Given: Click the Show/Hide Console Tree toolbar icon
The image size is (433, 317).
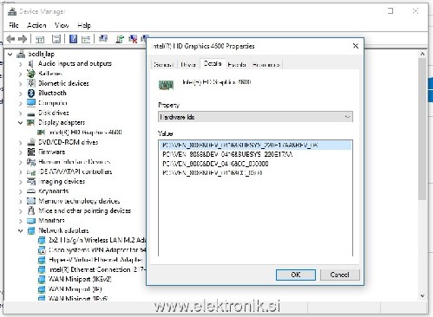Looking at the screenshot, I should (40, 39).
